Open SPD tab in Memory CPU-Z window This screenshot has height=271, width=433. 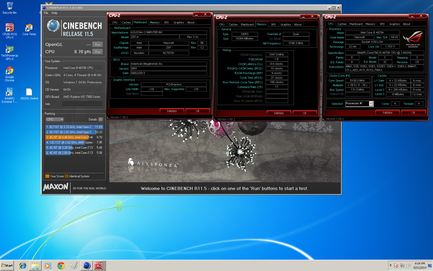(x=273, y=25)
